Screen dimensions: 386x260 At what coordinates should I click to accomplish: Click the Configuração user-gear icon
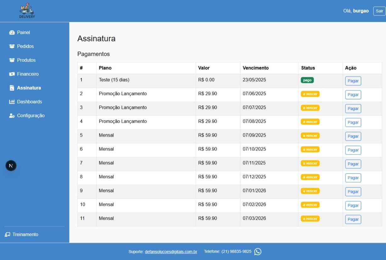point(12,116)
